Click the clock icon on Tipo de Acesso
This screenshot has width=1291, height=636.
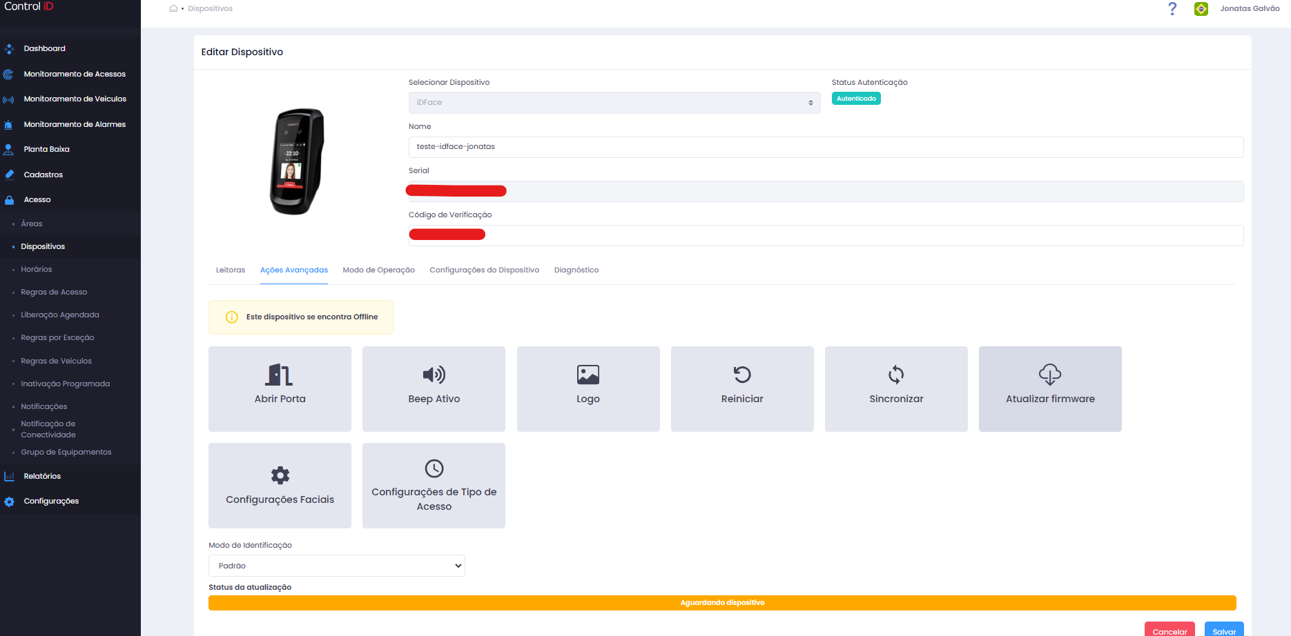pos(434,468)
